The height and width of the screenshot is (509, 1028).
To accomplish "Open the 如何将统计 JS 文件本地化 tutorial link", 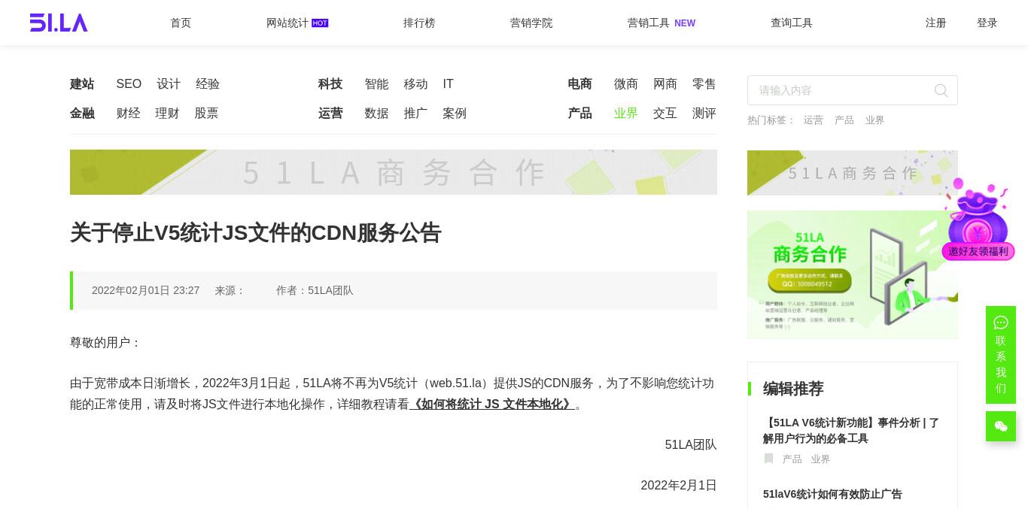I will [x=492, y=404].
